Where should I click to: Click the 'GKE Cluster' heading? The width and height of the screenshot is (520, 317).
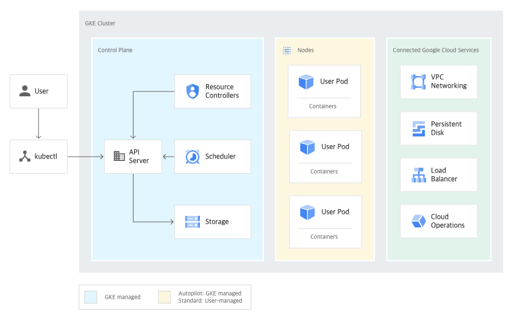coord(100,23)
